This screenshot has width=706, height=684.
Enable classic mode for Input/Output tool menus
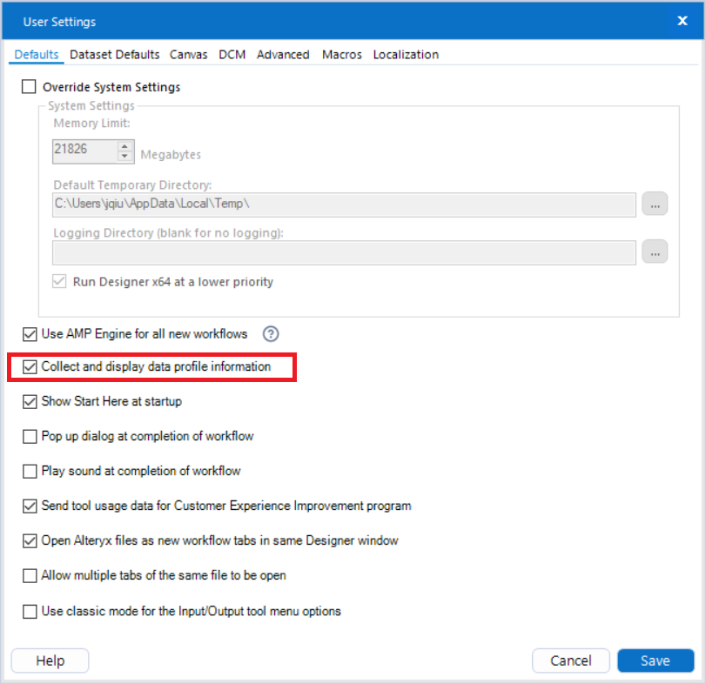coord(29,611)
